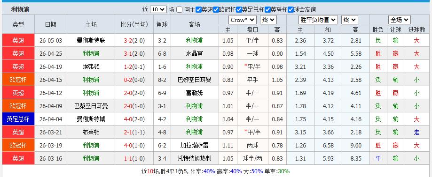This screenshot has height=177, width=432.
Task: Click the 日期 column header
Action: [x=51, y=24]
